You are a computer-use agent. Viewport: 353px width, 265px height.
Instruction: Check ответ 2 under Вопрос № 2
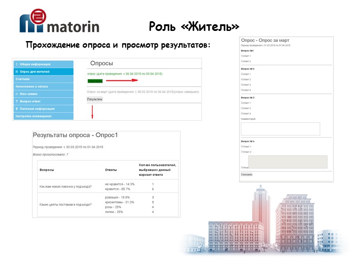[x=242, y=79]
